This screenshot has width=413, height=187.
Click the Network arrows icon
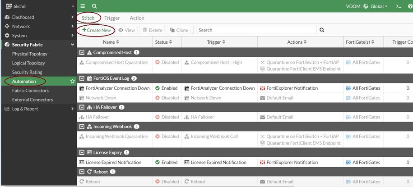coord(7,26)
